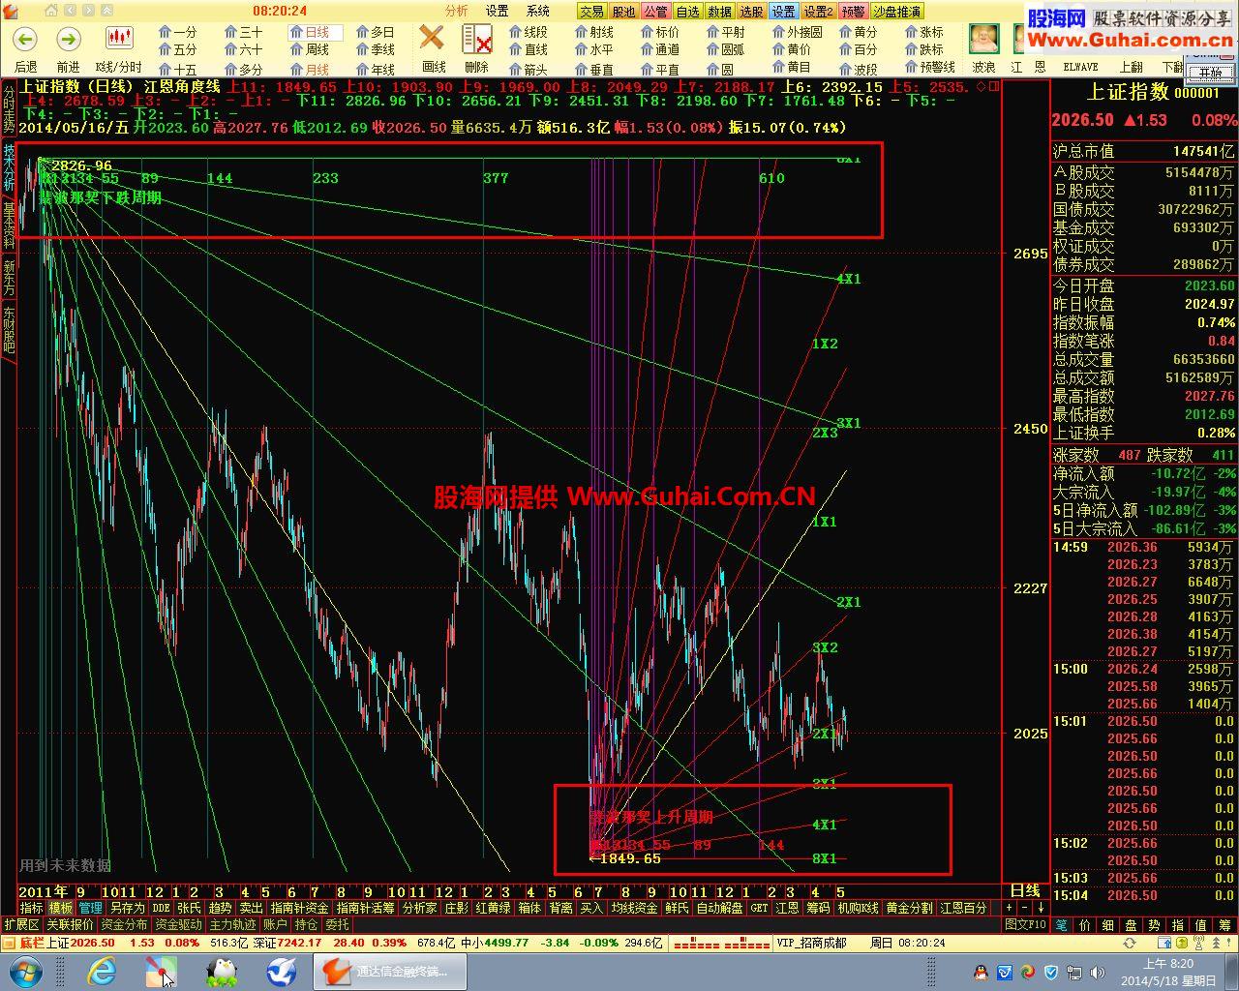The image size is (1239, 991).
Task: Click the 股池 stock pool button
Action: [x=623, y=12]
